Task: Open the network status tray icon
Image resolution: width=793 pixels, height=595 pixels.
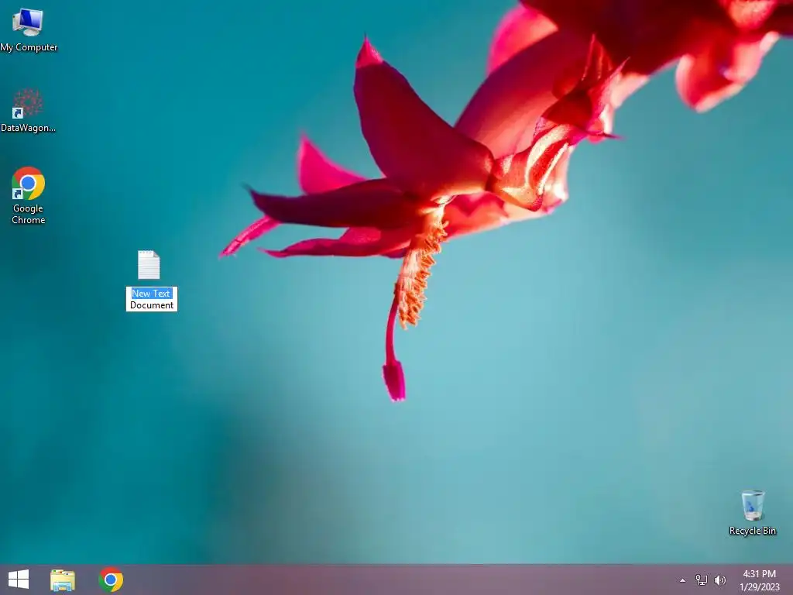Action: click(702, 580)
